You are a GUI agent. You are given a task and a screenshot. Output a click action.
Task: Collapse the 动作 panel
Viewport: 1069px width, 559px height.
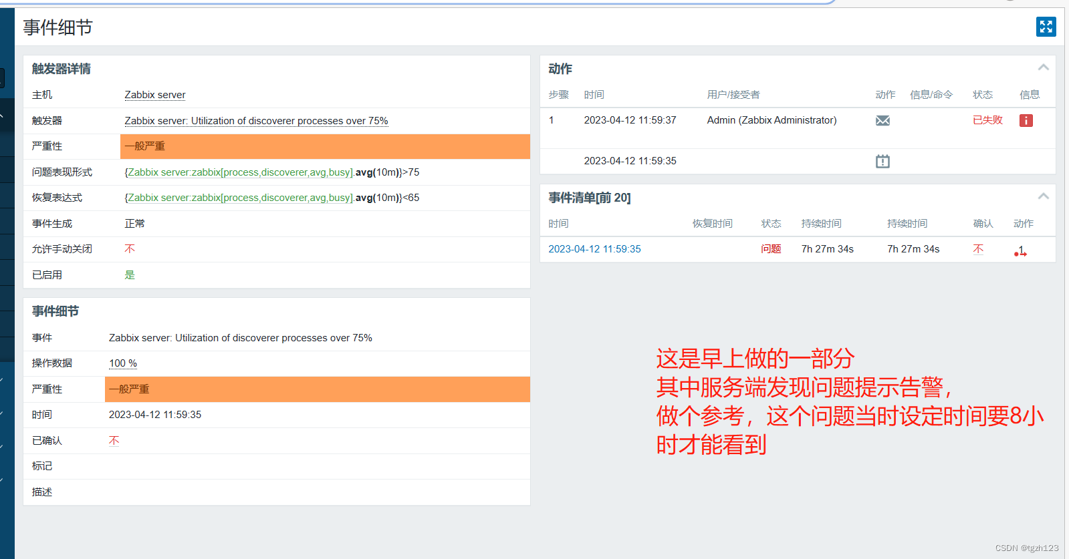pos(1043,67)
